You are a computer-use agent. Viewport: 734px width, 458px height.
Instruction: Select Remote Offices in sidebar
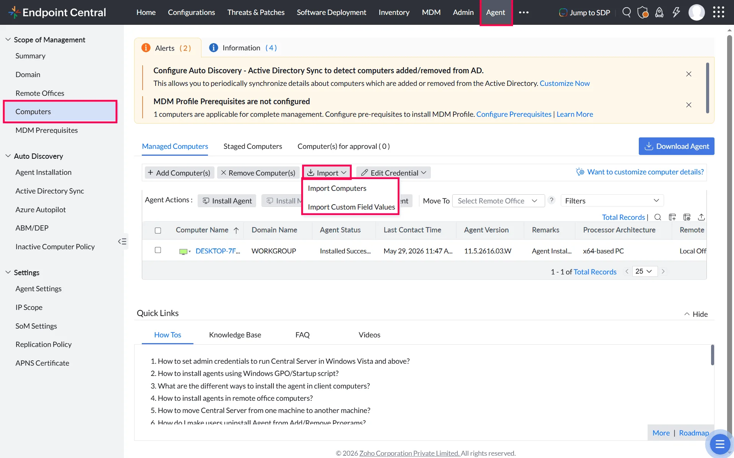click(x=40, y=93)
